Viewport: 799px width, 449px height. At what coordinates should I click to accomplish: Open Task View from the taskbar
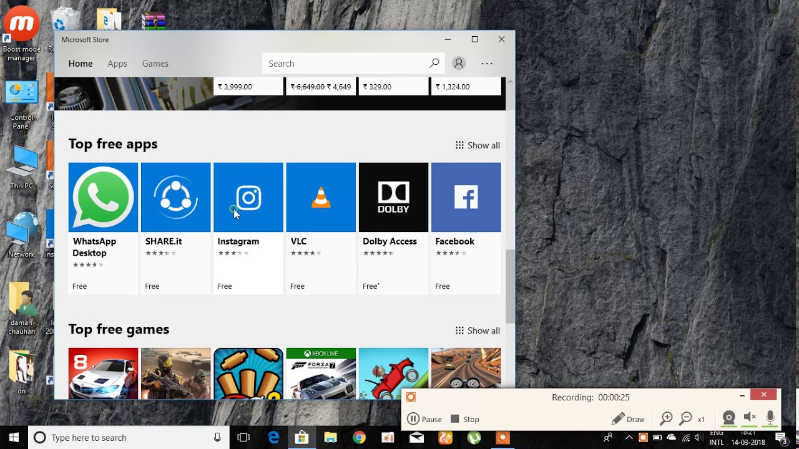[x=243, y=438]
